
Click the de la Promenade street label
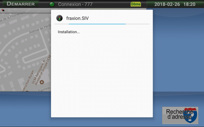coord(13,16)
